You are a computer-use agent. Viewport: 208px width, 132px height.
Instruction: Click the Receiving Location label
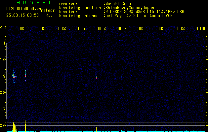[80, 8]
